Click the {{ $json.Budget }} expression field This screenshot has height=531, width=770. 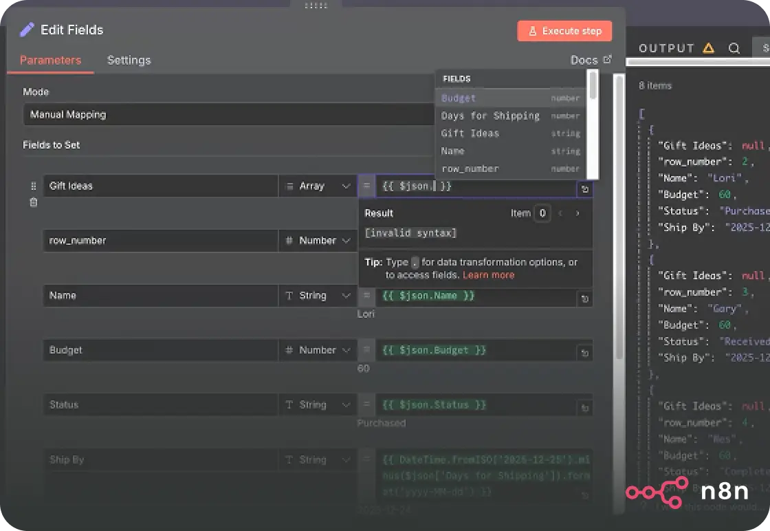pos(475,350)
